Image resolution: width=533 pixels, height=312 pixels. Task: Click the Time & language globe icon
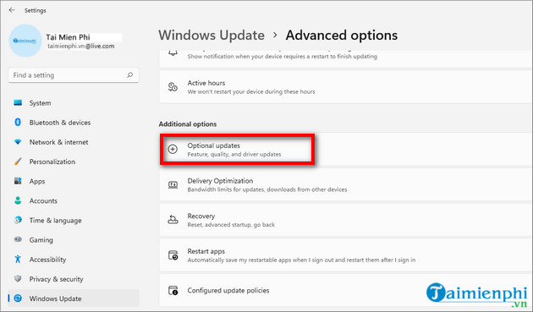(18, 220)
